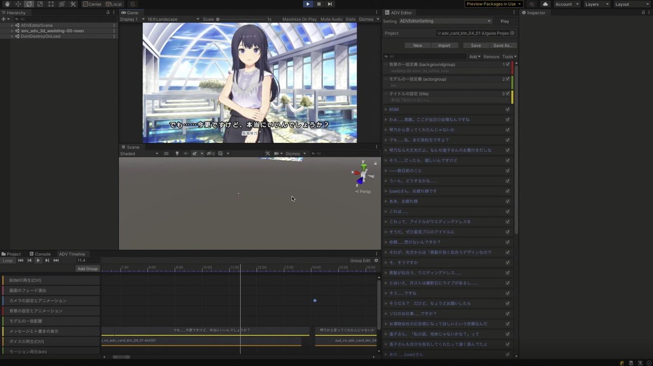Click the Hierarchy create plus button
Screen dimensions: 653x366
[4, 18]
